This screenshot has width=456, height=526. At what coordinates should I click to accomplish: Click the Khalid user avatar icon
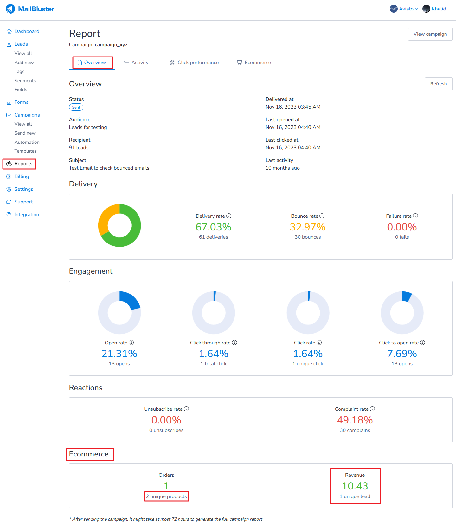(426, 9)
